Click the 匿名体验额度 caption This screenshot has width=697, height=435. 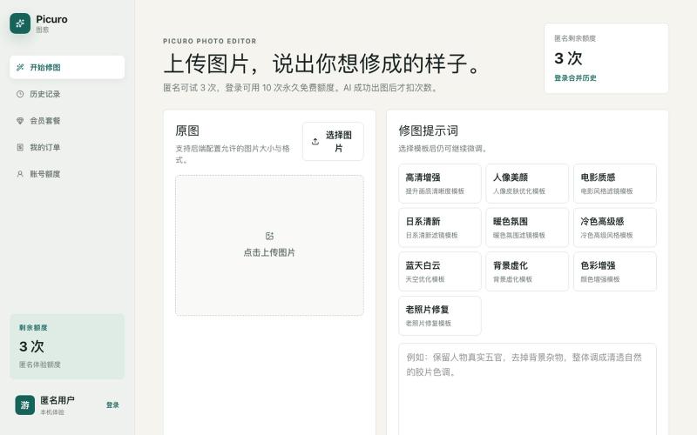pos(39,365)
